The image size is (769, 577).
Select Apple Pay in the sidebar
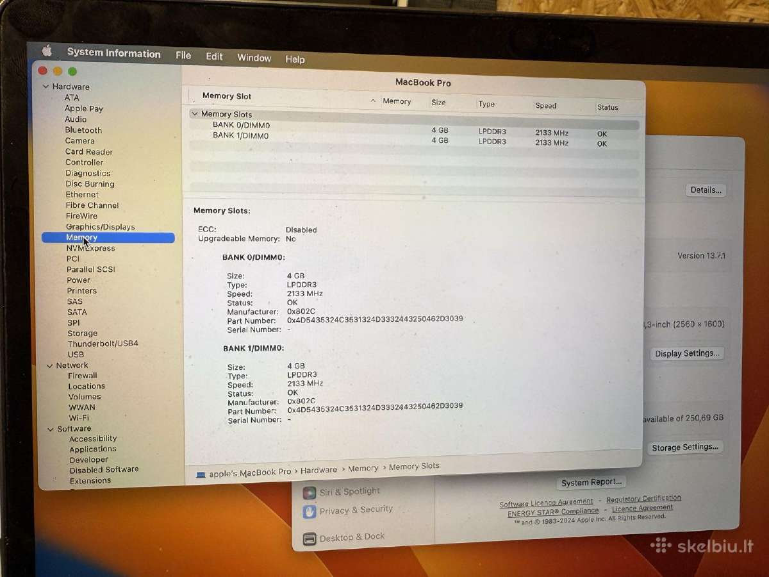tap(83, 108)
